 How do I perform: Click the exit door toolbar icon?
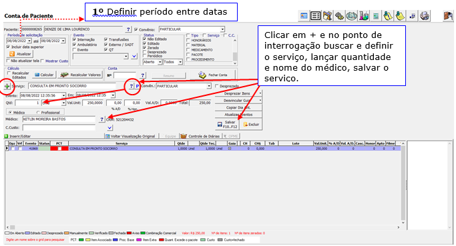[x=448, y=16]
